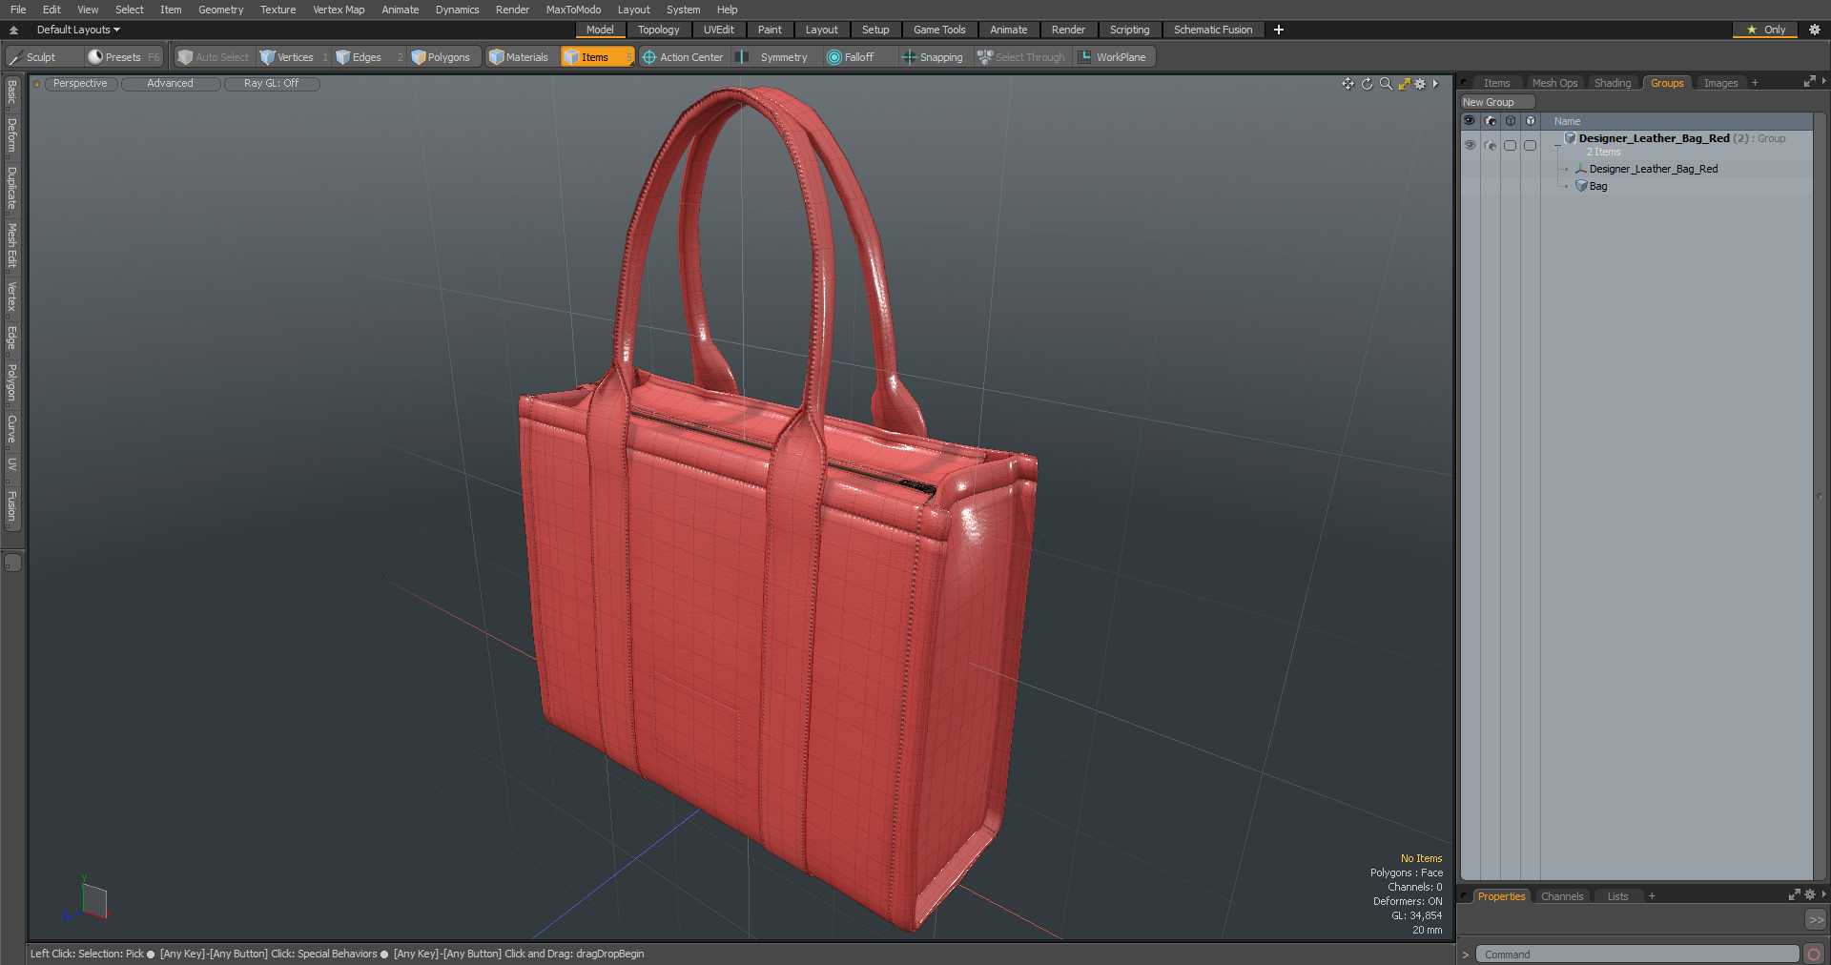The height and width of the screenshot is (965, 1831).
Task: Open the Perspective view type dropdown
Action: tap(80, 84)
